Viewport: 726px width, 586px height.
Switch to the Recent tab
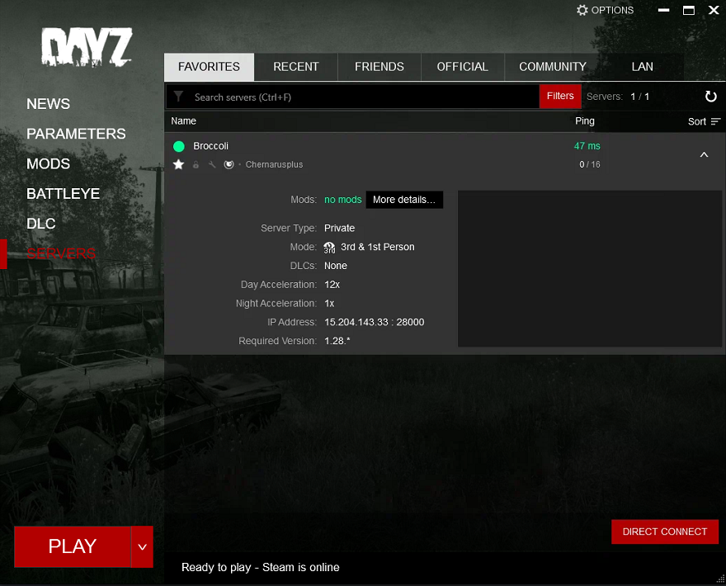[x=296, y=67]
